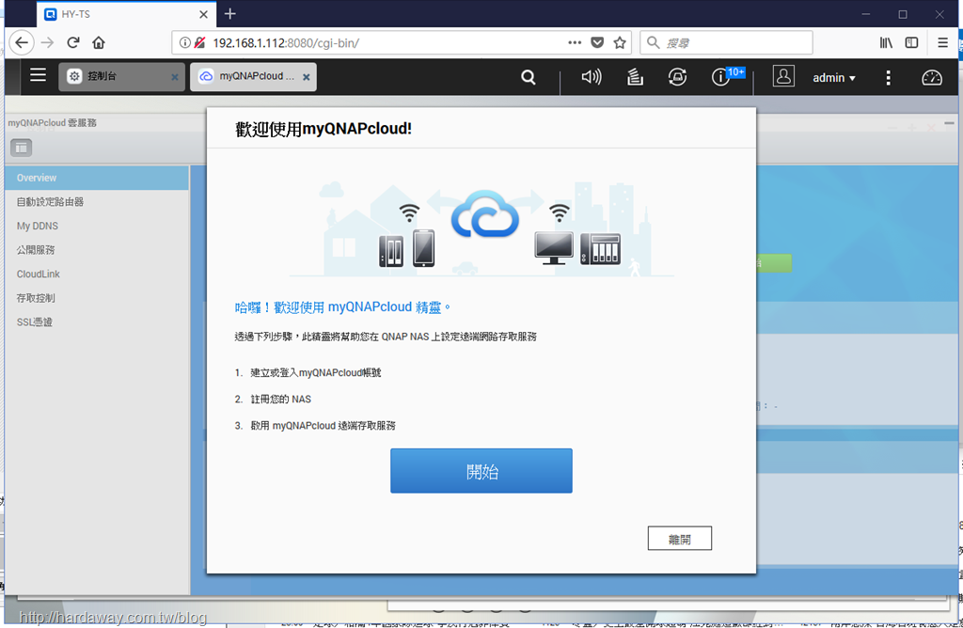Click the Pocket save icon
The height and width of the screenshot is (628, 963).
597,42
